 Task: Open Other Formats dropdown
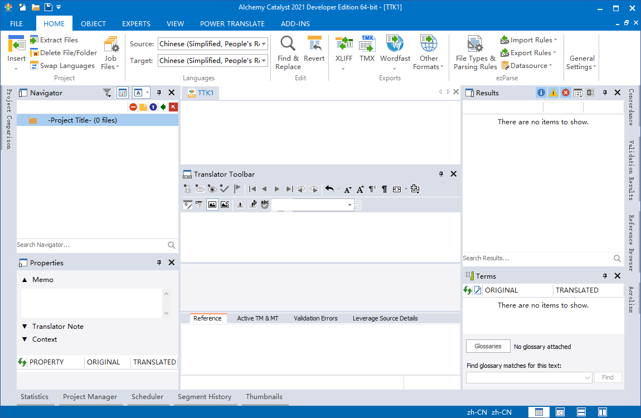[429, 53]
